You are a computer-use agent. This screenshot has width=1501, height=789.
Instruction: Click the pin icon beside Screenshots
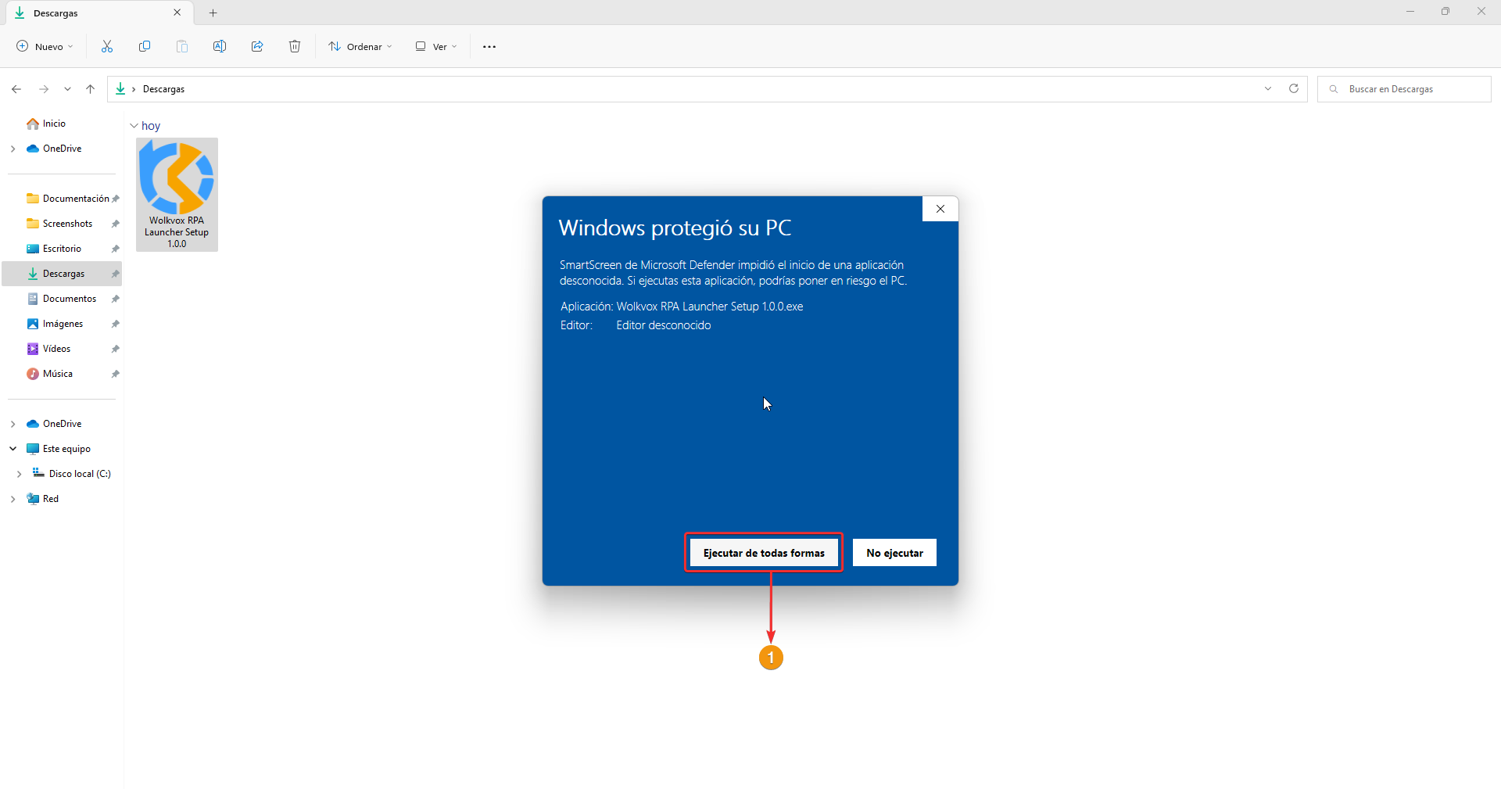point(116,224)
